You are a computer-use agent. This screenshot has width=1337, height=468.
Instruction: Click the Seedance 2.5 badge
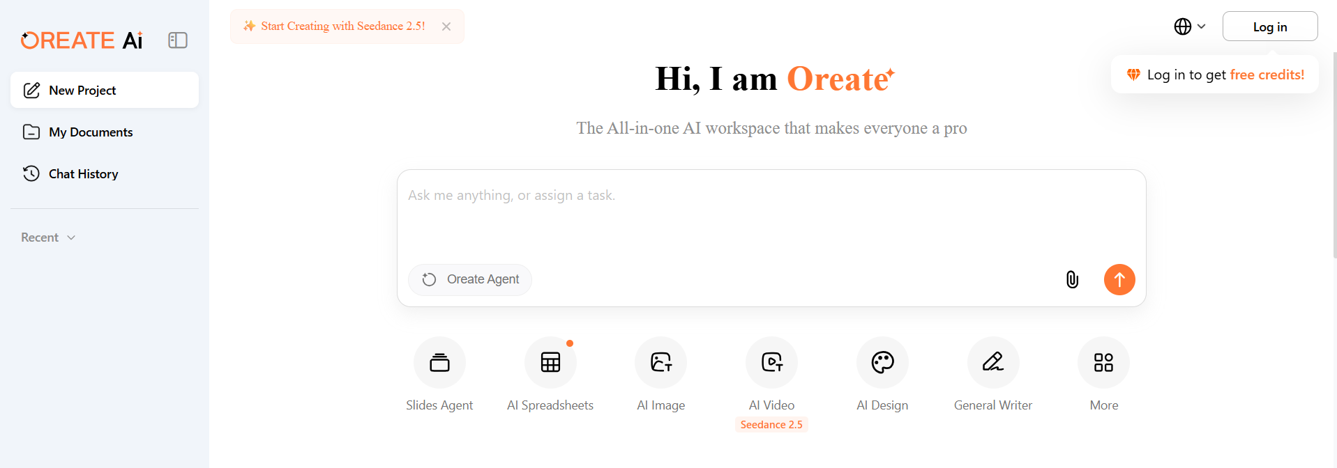(x=771, y=425)
